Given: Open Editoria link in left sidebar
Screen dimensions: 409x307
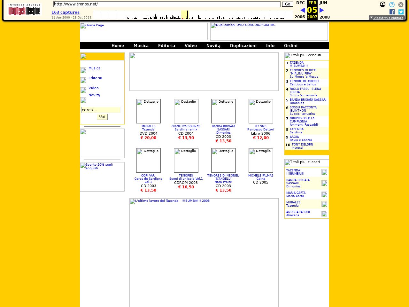Looking at the screenshot, I should [x=95, y=78].
